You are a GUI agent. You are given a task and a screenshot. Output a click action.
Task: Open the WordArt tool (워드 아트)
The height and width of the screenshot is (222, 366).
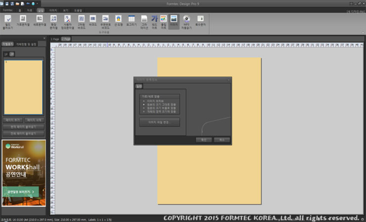pos(154,22)
